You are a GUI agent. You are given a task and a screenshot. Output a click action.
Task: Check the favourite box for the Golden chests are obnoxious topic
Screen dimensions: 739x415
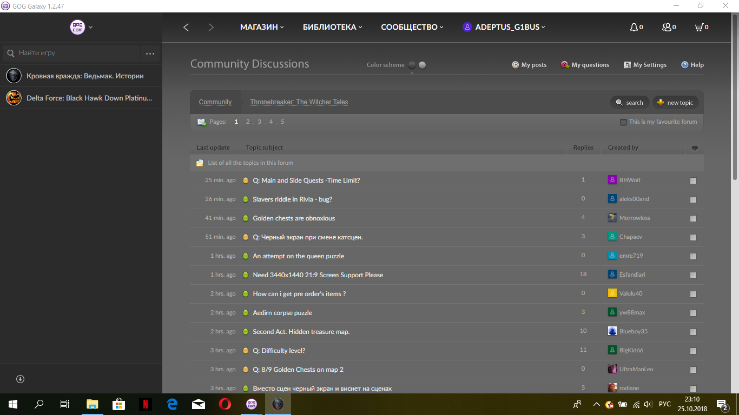694,218
